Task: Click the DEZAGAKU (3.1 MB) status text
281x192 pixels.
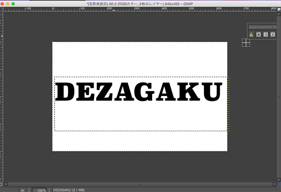Action: pyautogui.click(x=69, y=190)
